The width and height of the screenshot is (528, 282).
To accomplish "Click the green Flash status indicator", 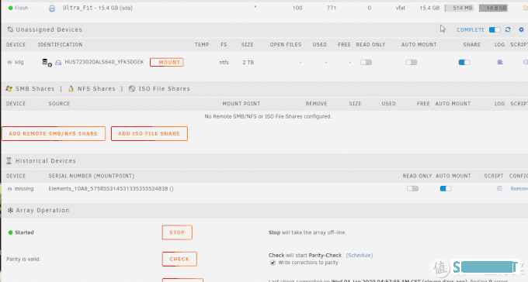I will coord(10,8).
